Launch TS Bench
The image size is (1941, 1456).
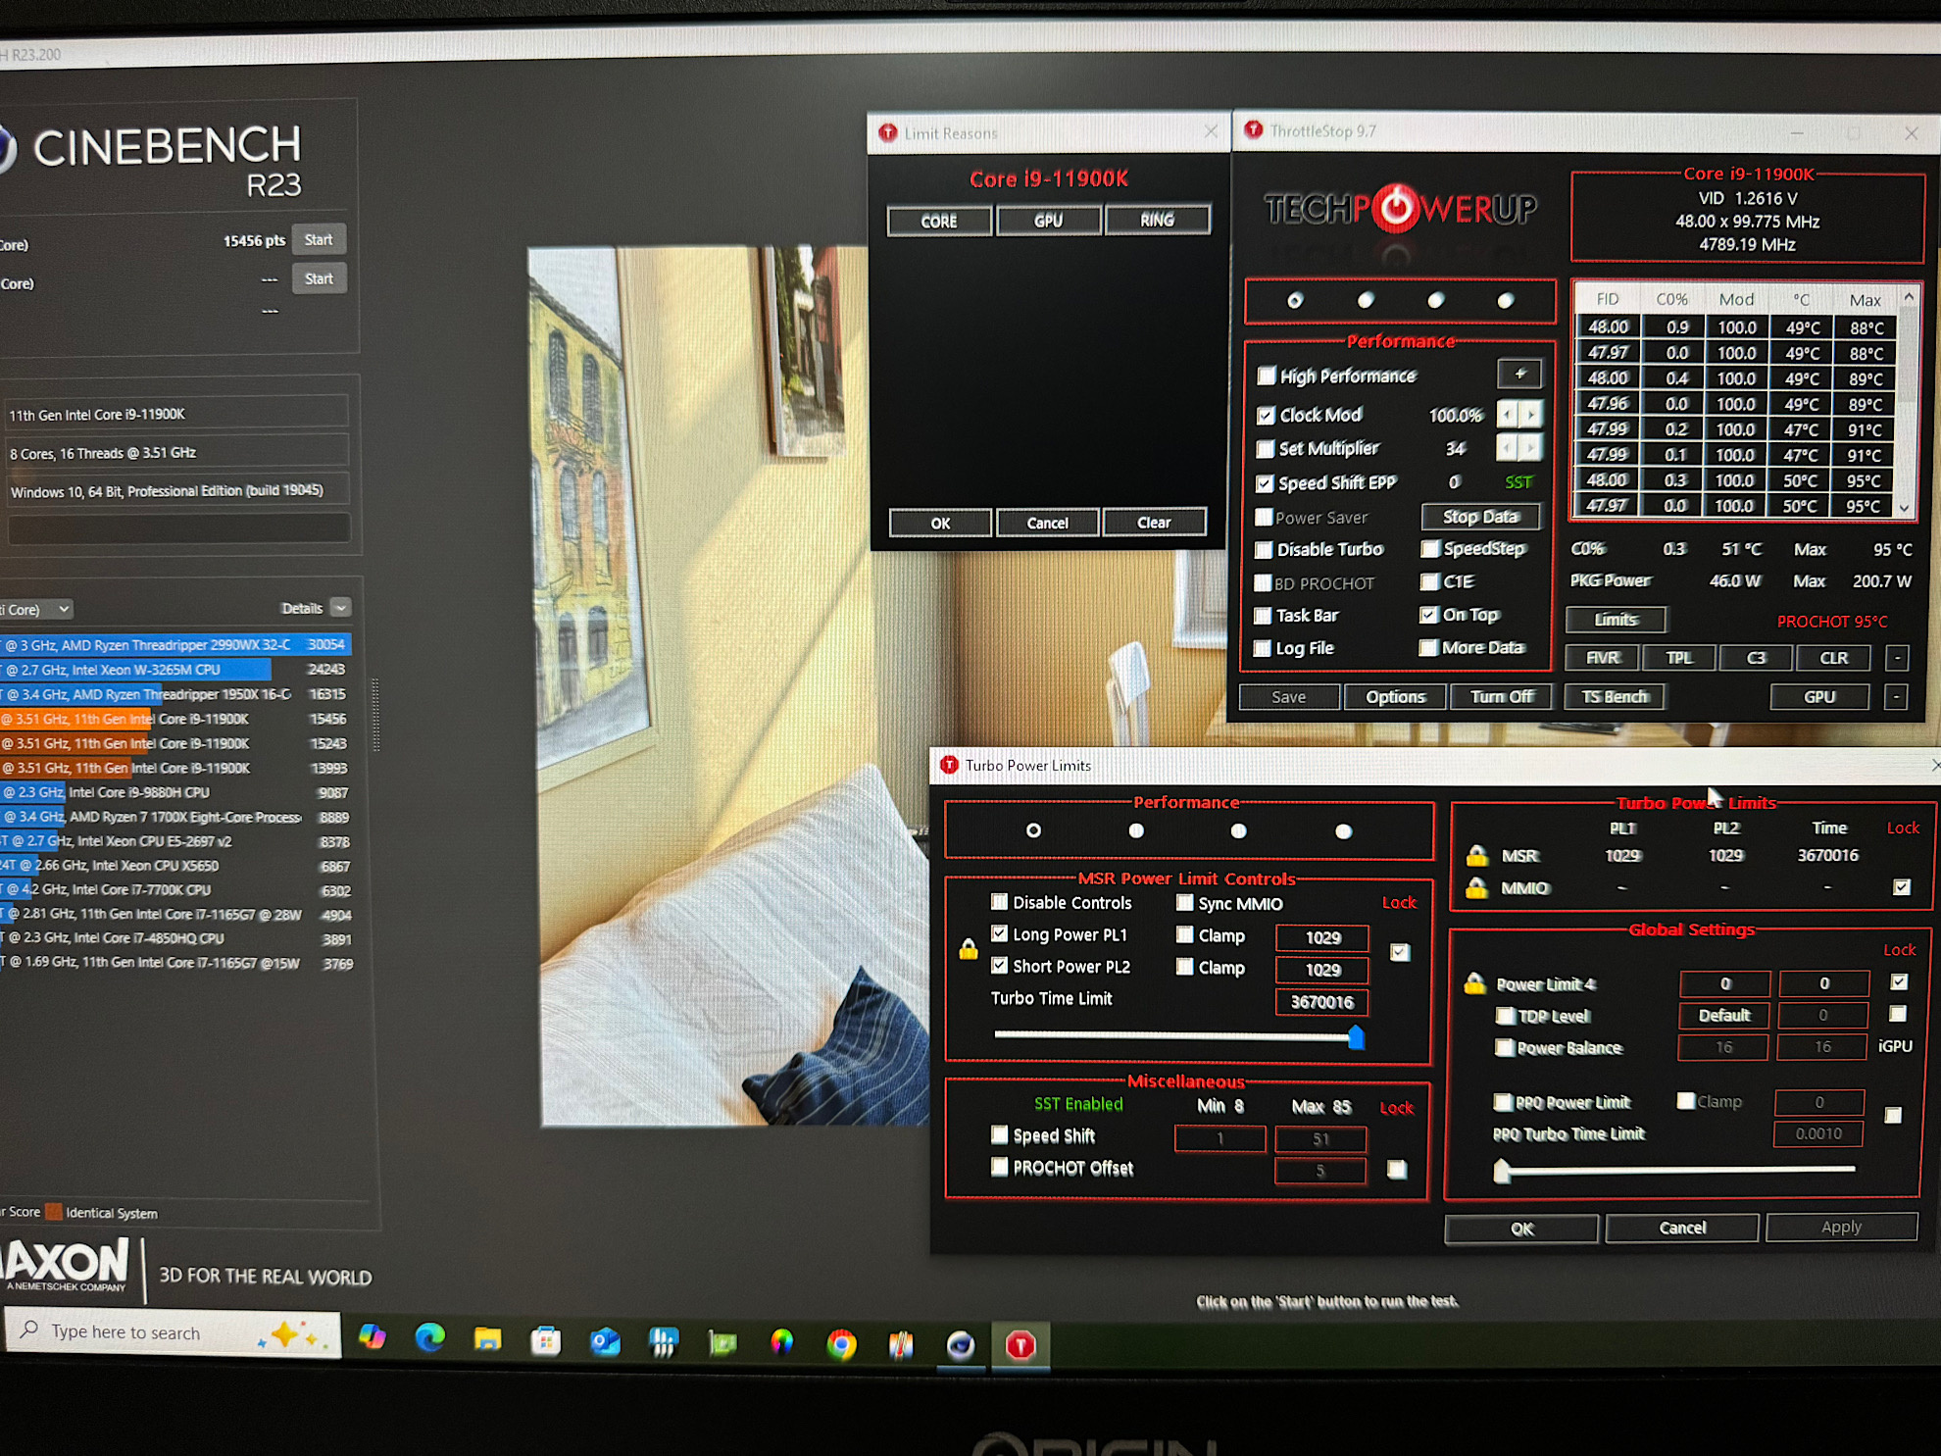(1614, 696)
